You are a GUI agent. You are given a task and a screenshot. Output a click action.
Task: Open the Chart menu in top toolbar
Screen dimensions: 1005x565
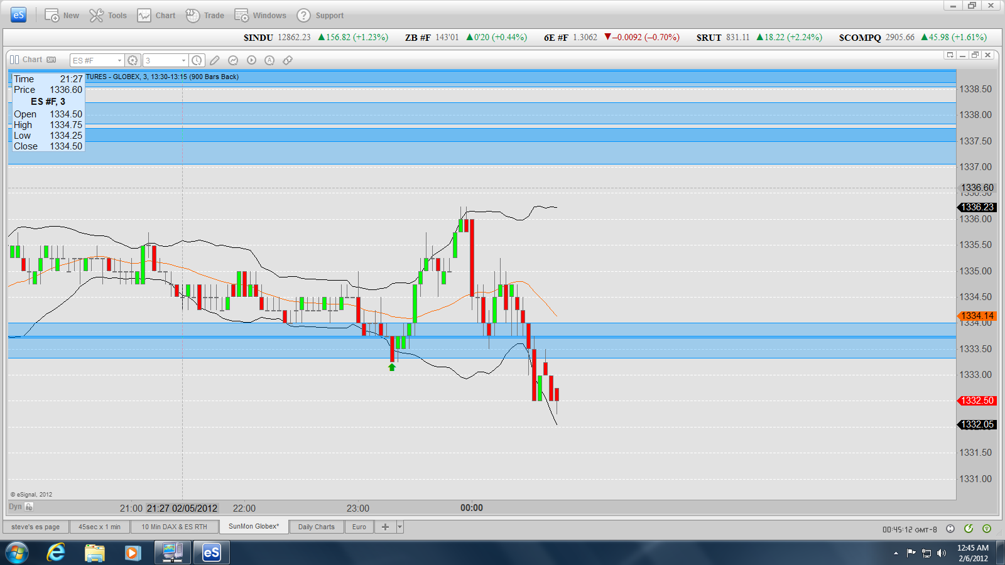coord(156,16)
